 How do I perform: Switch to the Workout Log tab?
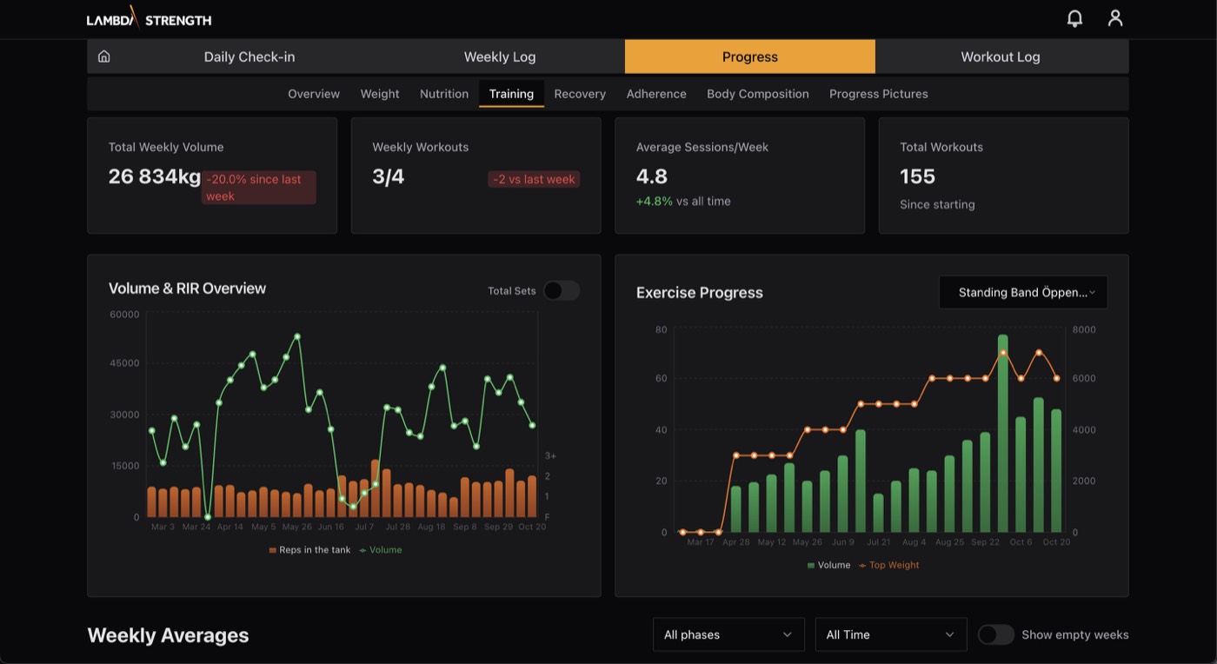1001,56
